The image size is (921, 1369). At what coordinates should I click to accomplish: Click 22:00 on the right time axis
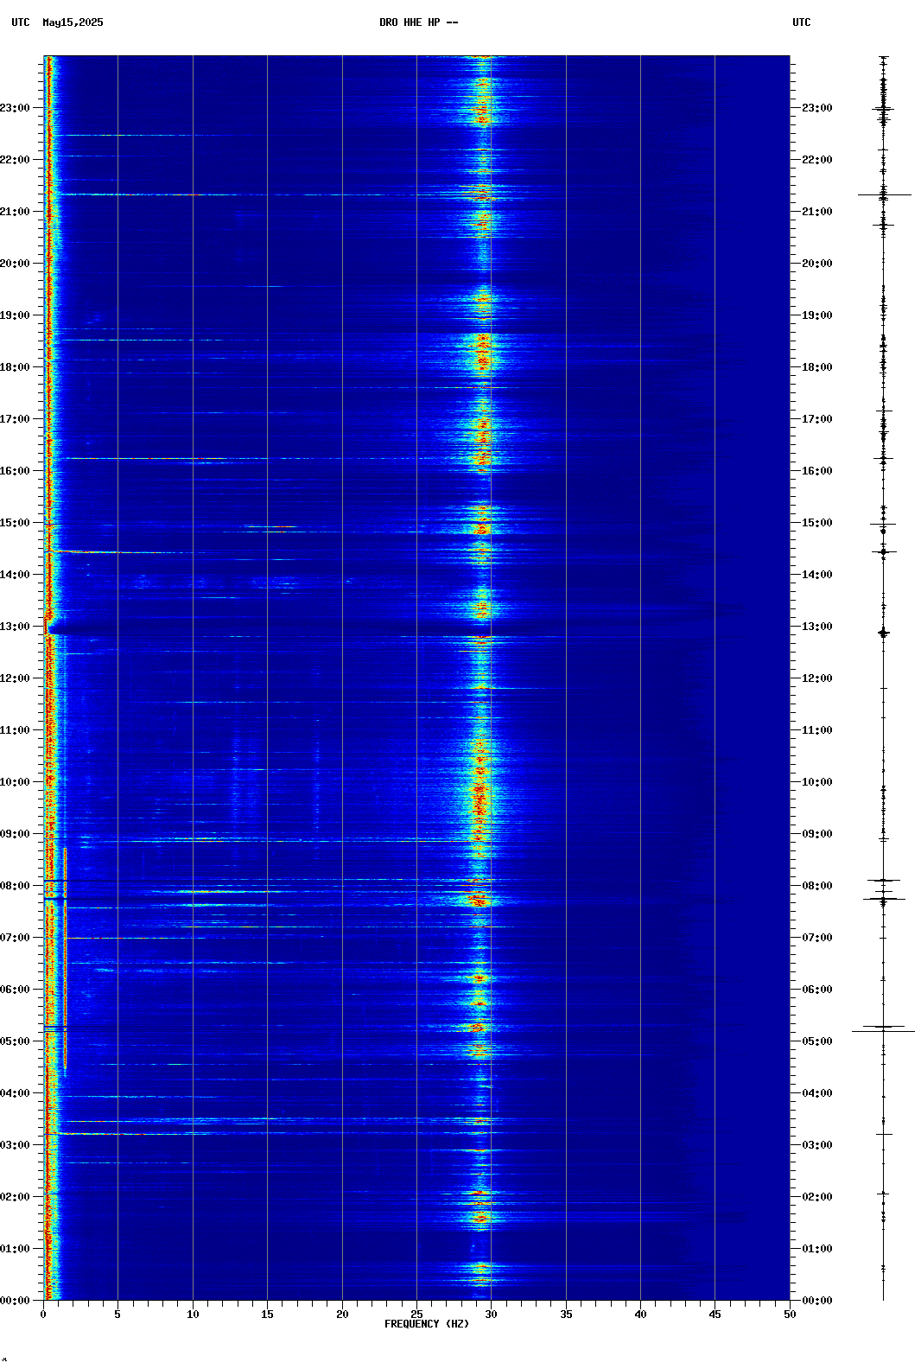click(817, 160)
